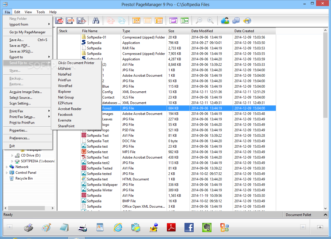Click the OCR toolbar icon
331x239 pixels.
click(185, 21)
